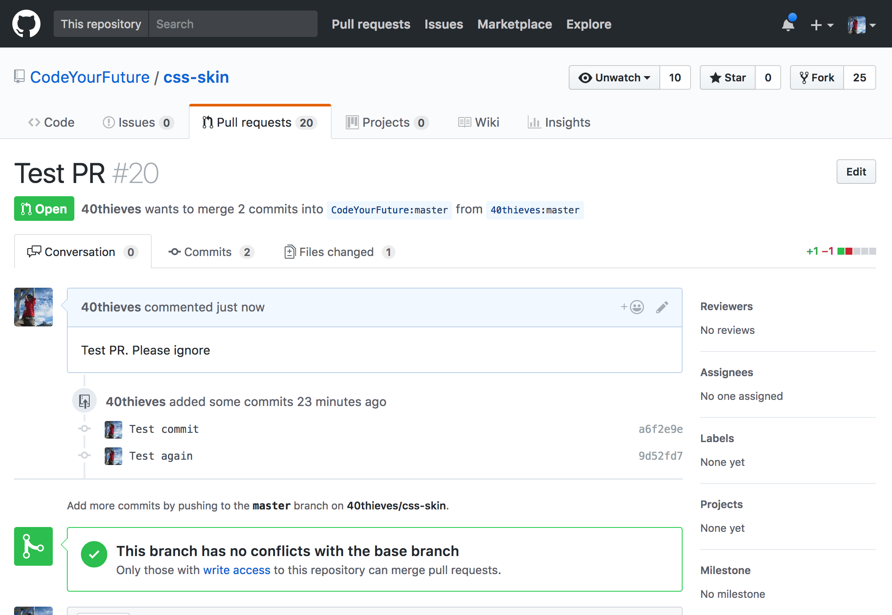892x615 pixels.
Task: Open the Code tab
Action: pyautogui.click(x=51, y=122)
